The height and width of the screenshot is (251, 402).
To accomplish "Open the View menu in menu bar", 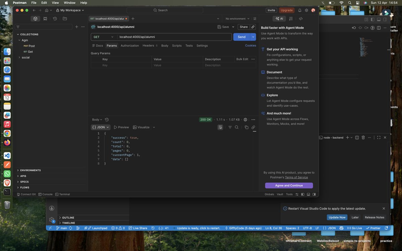I will click(x=55, y=3).
